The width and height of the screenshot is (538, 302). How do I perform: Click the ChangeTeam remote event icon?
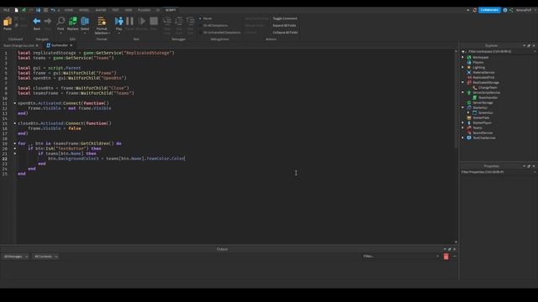pos(475,87)
